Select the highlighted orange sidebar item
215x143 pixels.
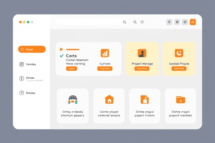pos(32,49)
